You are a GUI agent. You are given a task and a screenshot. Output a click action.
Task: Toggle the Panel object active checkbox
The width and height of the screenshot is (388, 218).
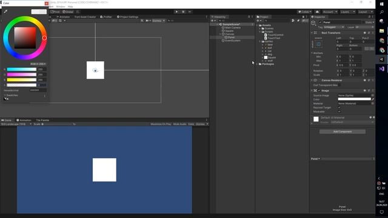click(x=320, y=22)
